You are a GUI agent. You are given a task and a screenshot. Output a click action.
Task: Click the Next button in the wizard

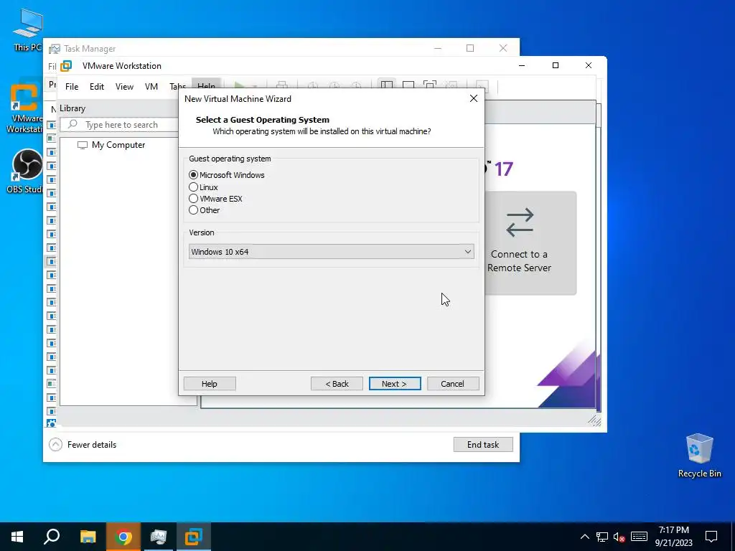[x=395, y=384]
